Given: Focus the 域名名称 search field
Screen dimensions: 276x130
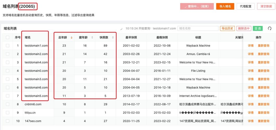Looking at the screenshot, I should (198, 28).
